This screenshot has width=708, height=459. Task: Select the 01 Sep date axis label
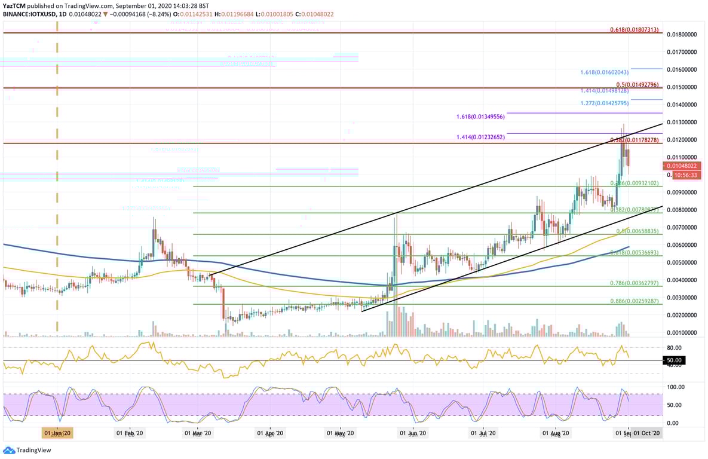click(x=621, y=433)
